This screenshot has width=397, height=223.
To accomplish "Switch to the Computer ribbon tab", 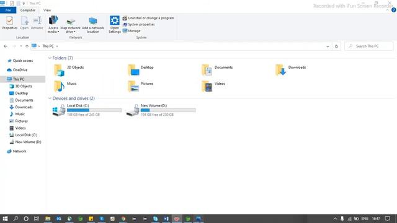I will coord(27,10).
